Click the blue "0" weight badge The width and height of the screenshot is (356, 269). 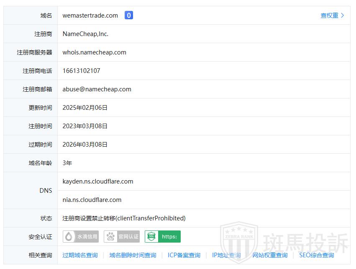coord(129,16)
